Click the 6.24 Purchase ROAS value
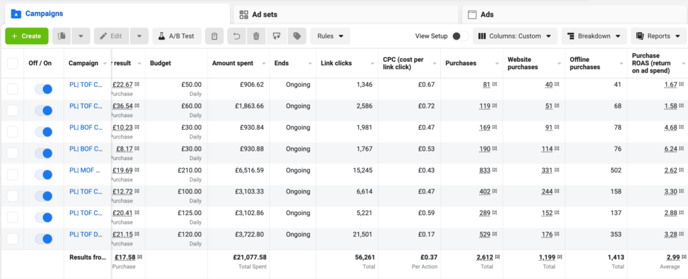 [671, 149]
